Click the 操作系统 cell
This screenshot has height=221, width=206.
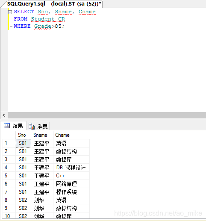click(x=71, y=192)
